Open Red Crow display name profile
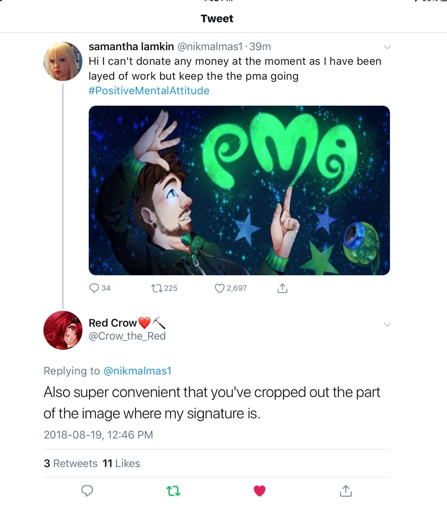 (x=113, y=323)
